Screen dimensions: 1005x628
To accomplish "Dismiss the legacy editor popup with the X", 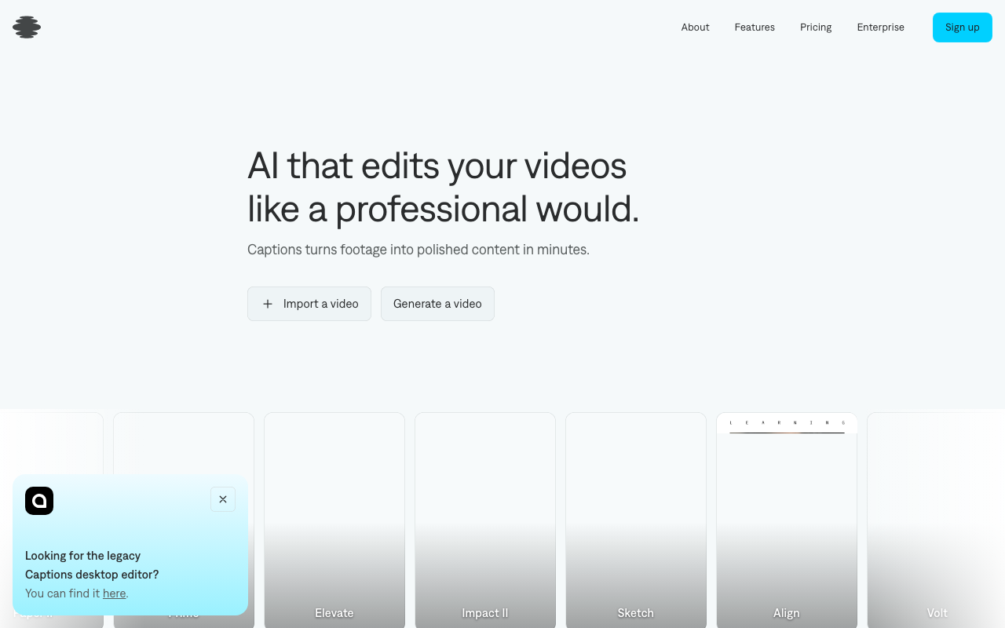I will click(x=222, y=499).
